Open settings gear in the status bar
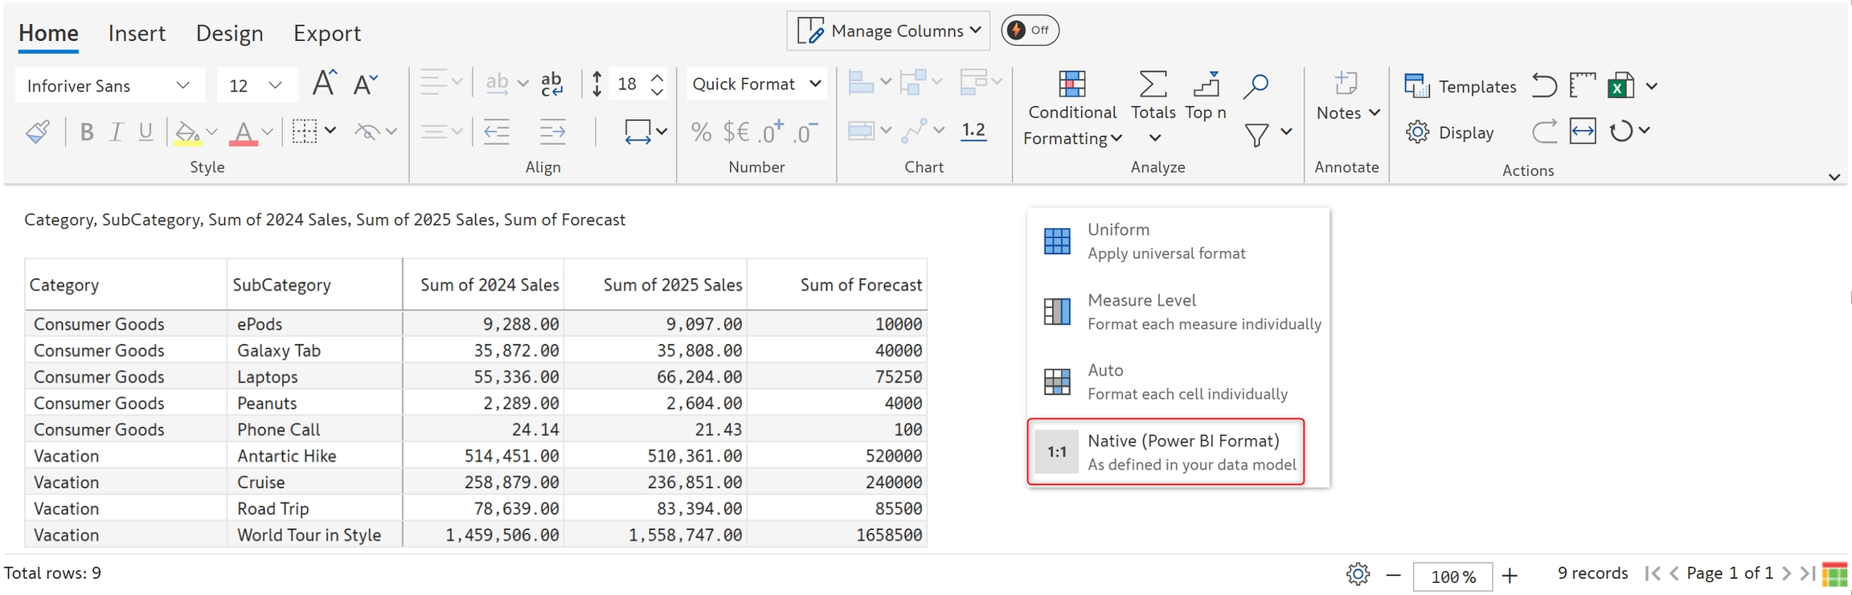Viewport: 1852px width, 595px height. [x=1358, y=574]
